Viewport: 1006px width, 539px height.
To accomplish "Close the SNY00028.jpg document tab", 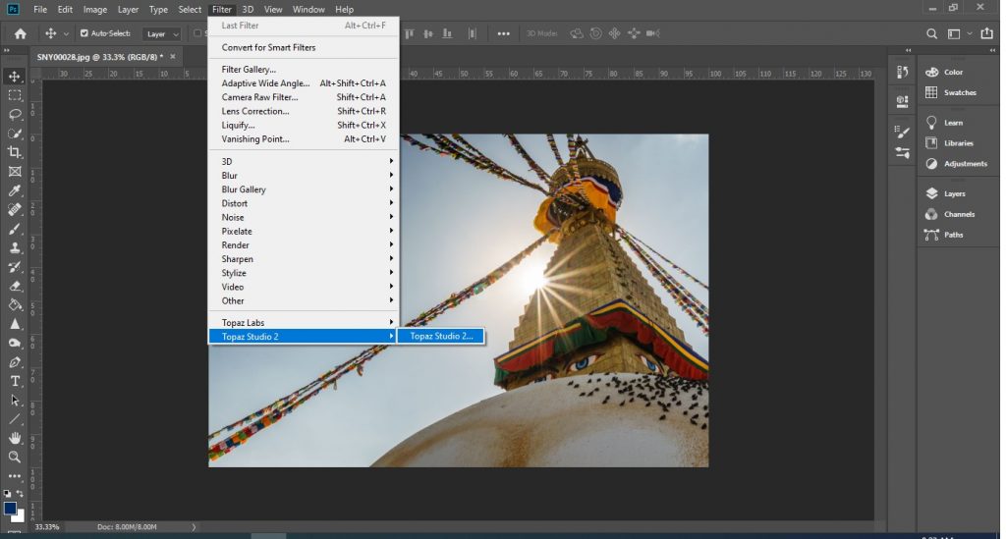I will click(173, 56).
